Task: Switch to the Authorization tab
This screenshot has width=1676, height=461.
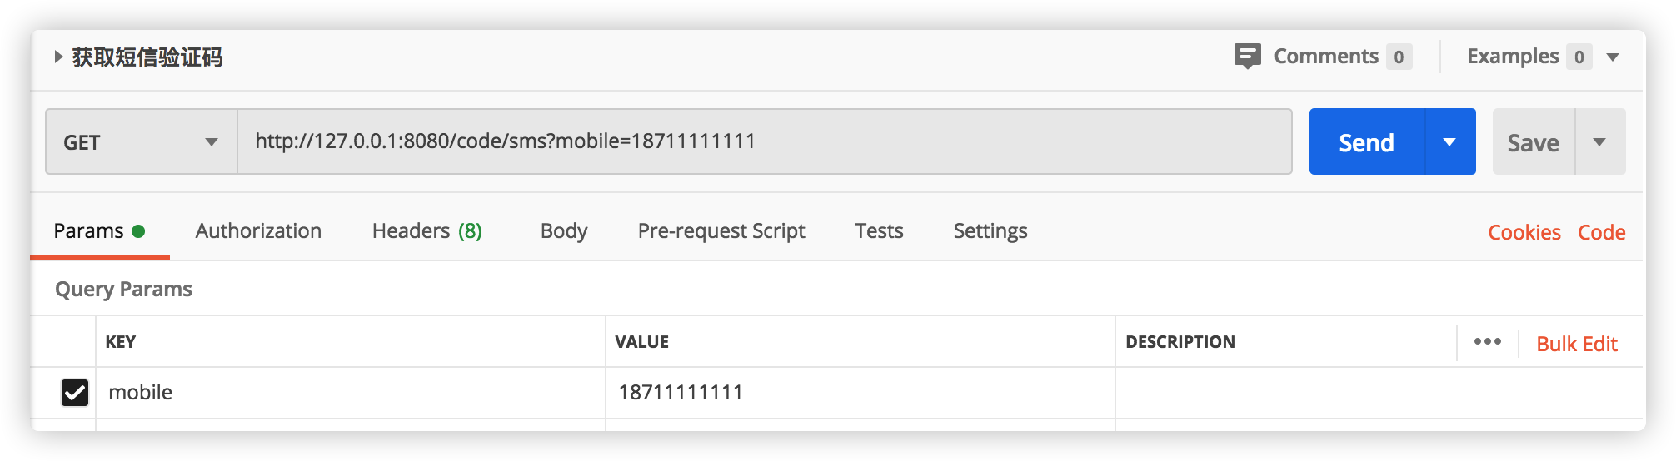Action: 258,231
